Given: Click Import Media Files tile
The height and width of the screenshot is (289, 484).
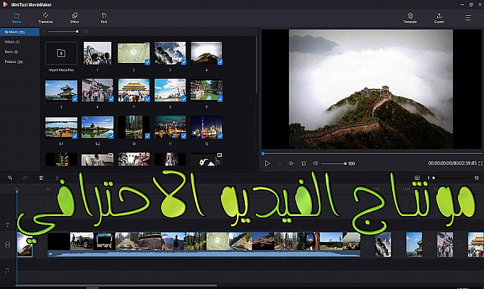Looking at the screenshot, I should [61, 53].
